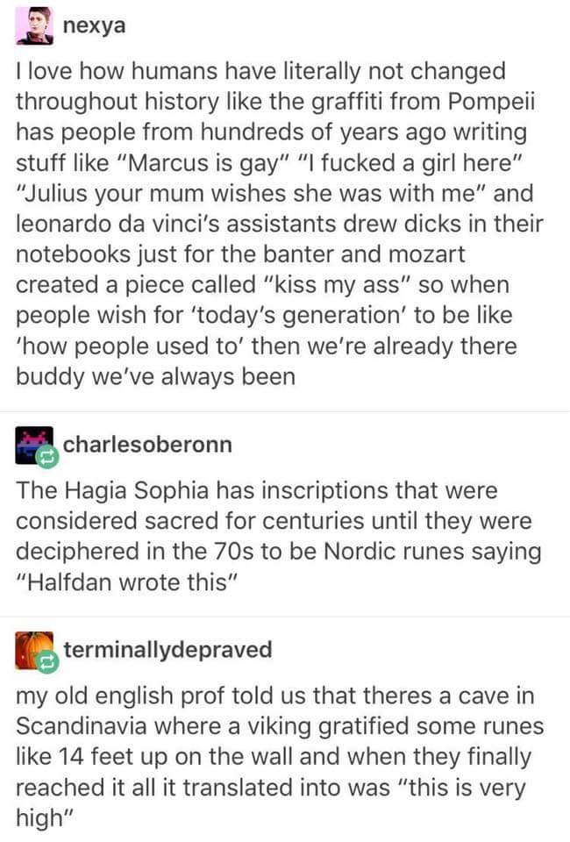Select the "this is very high" quote
570x842 pixels.
pyautogui.click(x=267, y=803)
